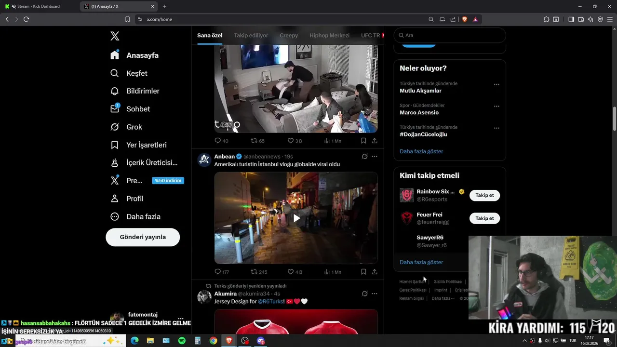The height and width of the screenshot is (347, 617).
Task: Follow the Feuer Frei account
Action: pos(484,218)
